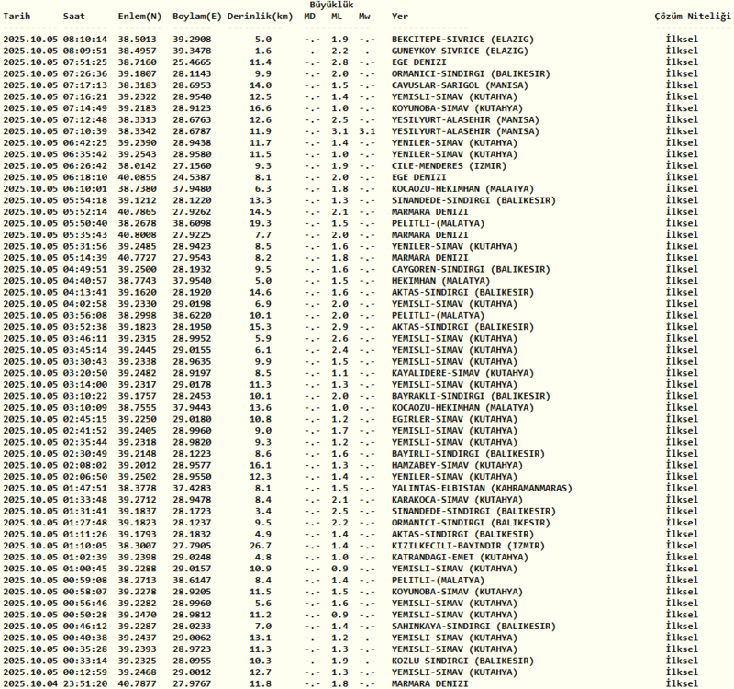Click the 26.7 depth value
The height and width of the screenshot is (689, 734).
click(x=261, y=545)
